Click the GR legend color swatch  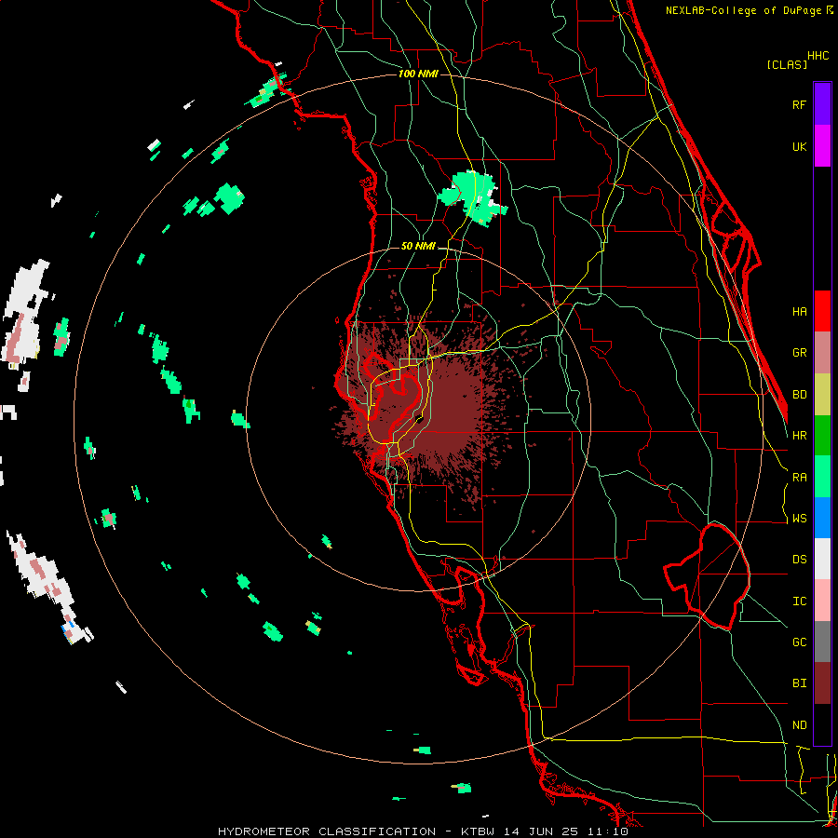click(822, 353)
